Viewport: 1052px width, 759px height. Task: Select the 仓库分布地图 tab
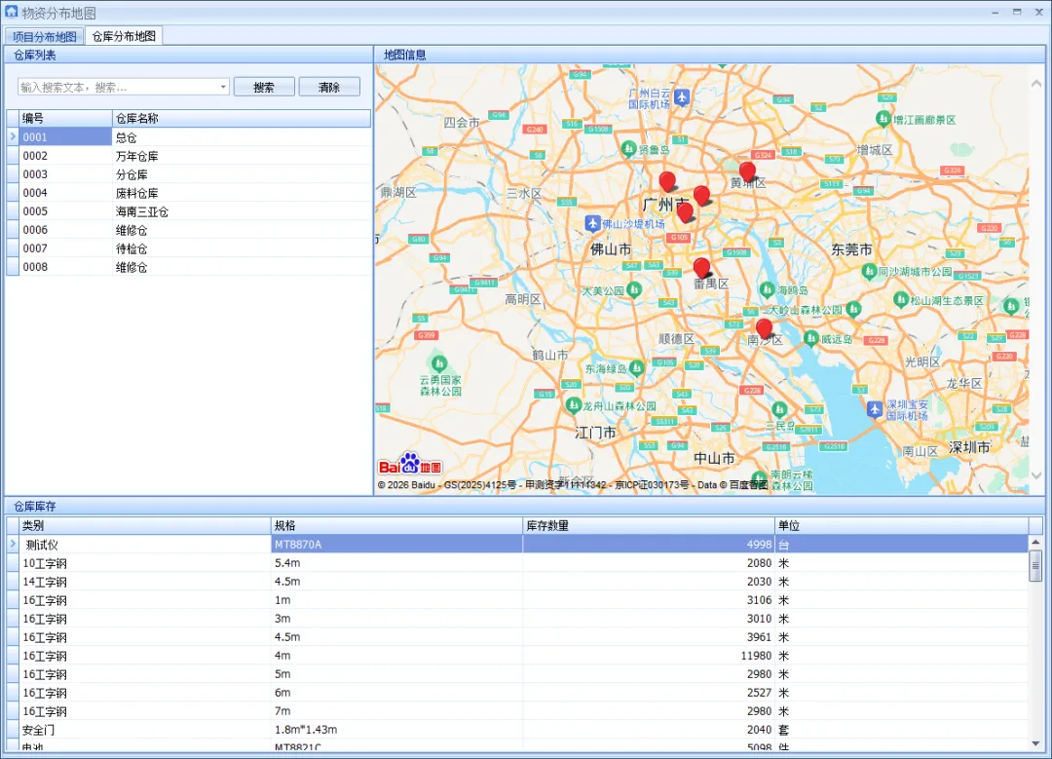[x=124, y=36]
